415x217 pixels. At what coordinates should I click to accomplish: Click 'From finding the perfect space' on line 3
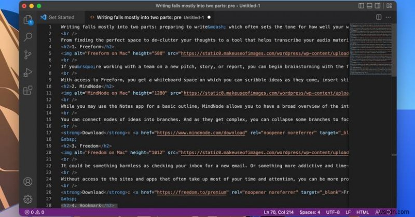tap(102, 40)
